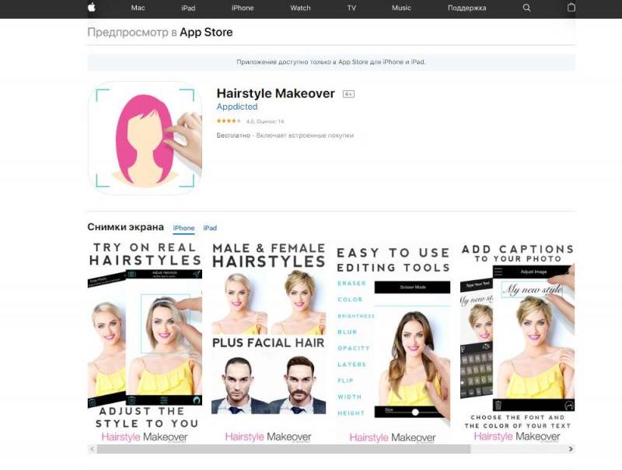Open the Mac menu item

(x=138, y=8)
